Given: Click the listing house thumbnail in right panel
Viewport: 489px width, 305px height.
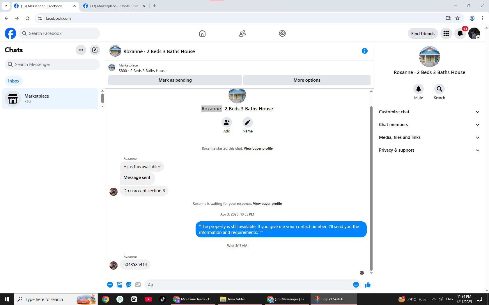Looking at the screenshot, I should pos(430,57).
